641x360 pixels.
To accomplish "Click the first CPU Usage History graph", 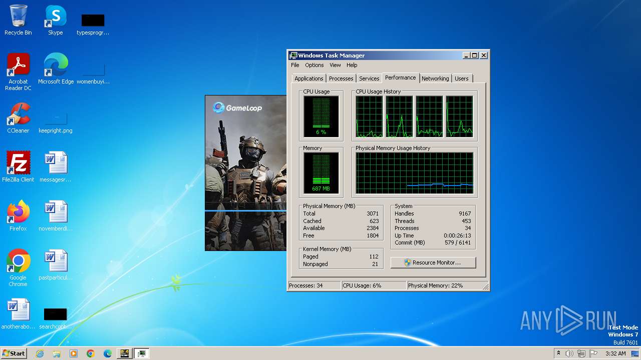I will pyautogui.click(x=369, y=116).
